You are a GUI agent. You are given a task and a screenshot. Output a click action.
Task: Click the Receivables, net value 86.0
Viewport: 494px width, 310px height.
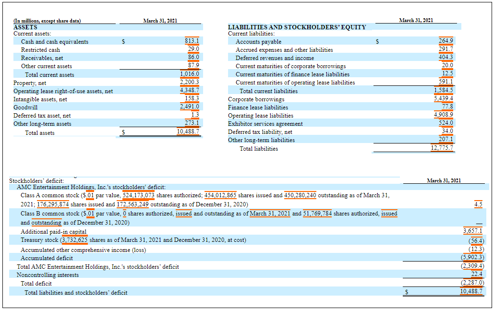[x=193, y=57]
